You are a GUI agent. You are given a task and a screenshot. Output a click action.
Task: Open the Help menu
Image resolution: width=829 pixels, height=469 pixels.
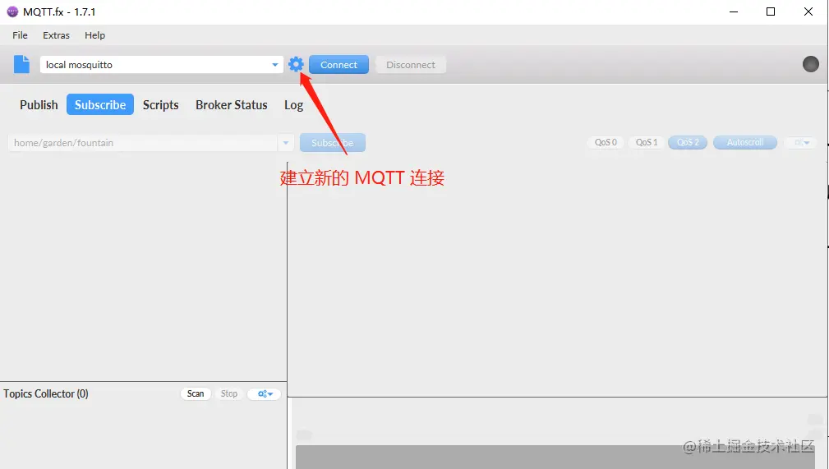coord(95,35)
